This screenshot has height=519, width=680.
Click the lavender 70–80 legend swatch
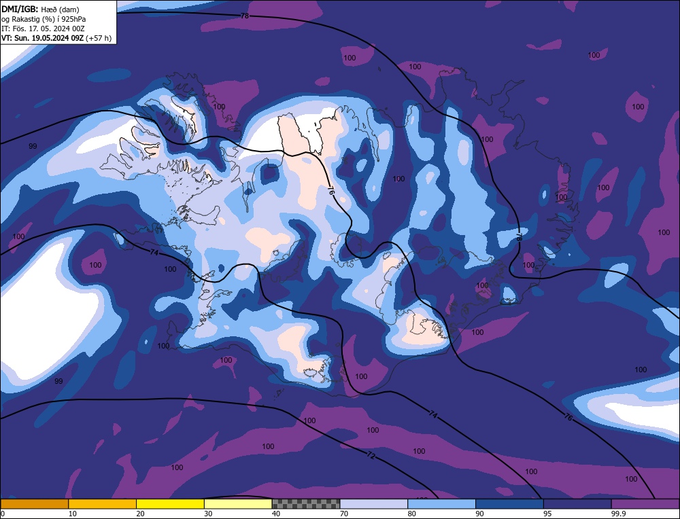coord(374,504)
